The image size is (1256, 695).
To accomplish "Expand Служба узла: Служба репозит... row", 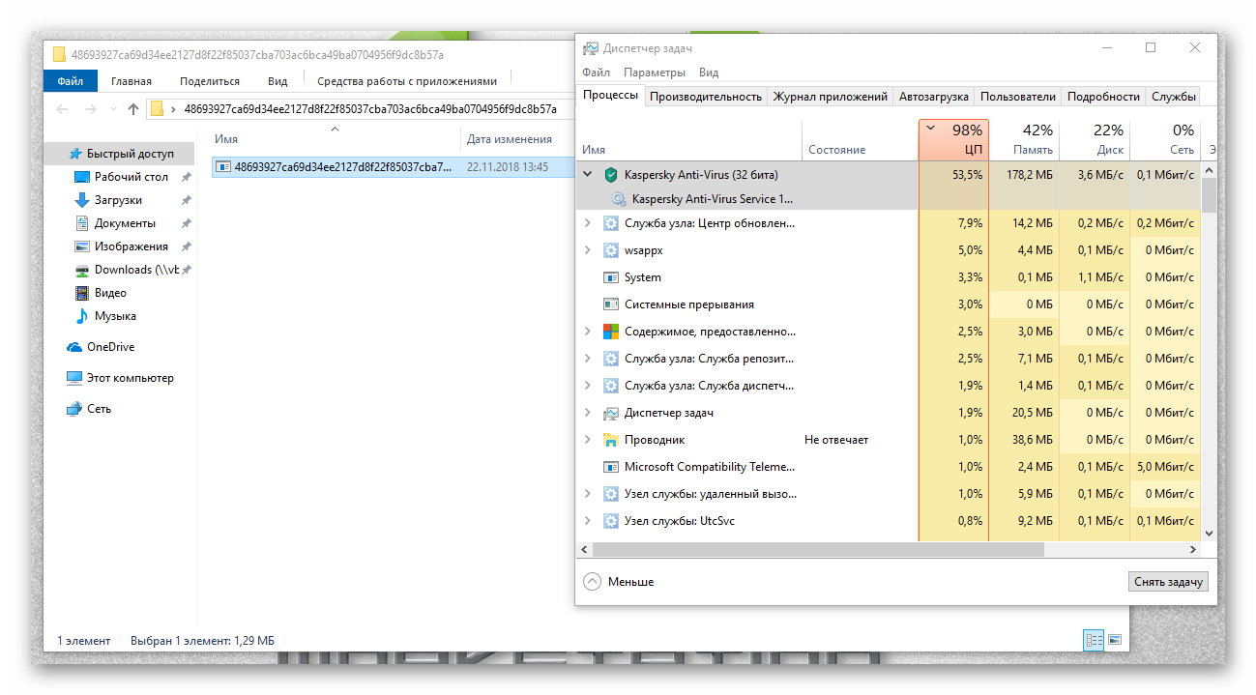I will tap(588, 359).
